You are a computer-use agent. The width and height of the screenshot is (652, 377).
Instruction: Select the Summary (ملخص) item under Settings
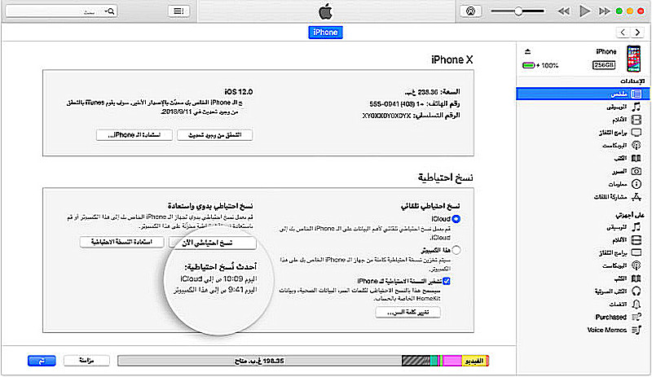coord(583,94)
